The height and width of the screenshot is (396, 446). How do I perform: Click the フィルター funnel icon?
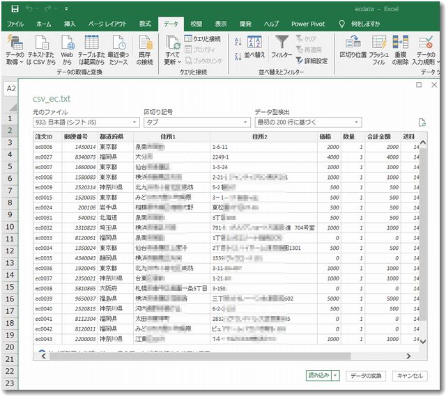coord(282,42)
